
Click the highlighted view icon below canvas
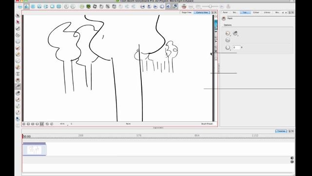(x=42, y=124)
